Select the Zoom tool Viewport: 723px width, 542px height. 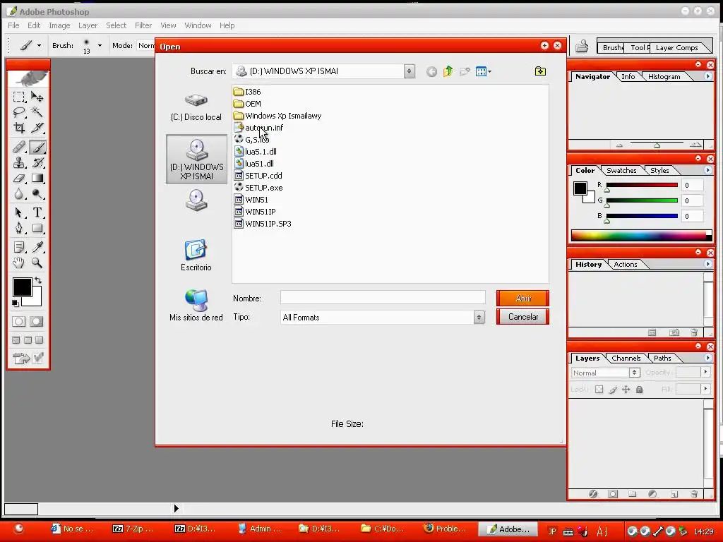pyautogui.click(x=37, y=263)
